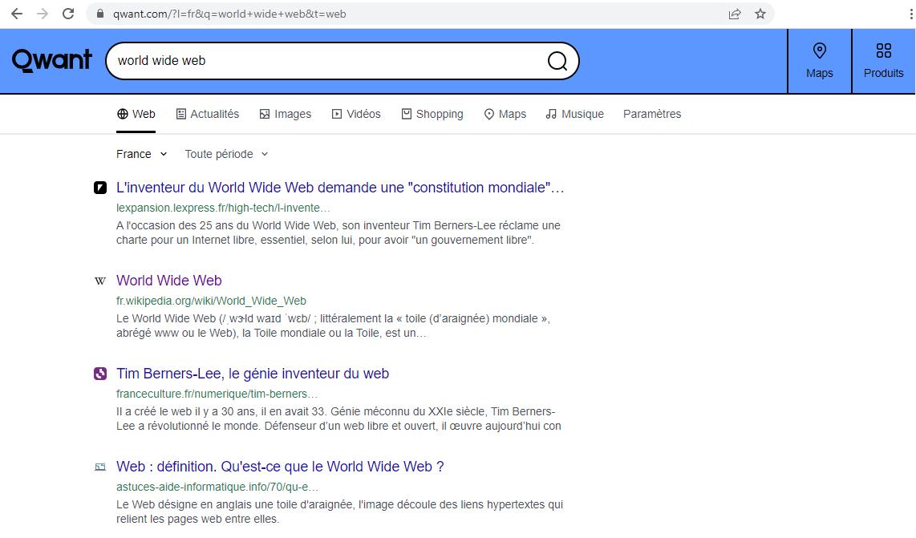Open the Vidéos tab
The image size is (916, 538).
(x=356, y=114)
